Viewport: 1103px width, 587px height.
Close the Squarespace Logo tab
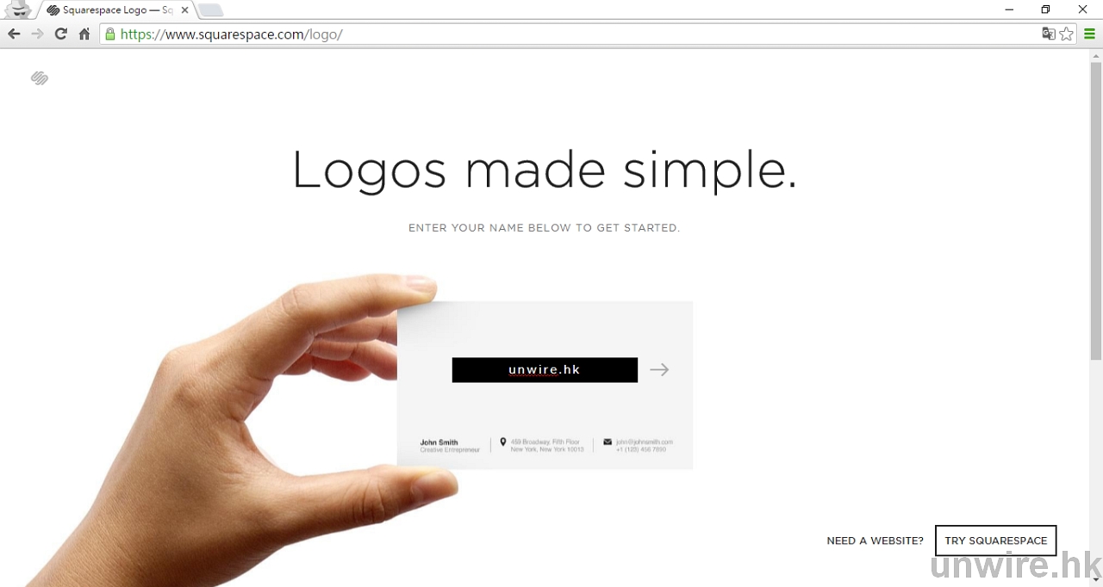(x=184, y=10)
